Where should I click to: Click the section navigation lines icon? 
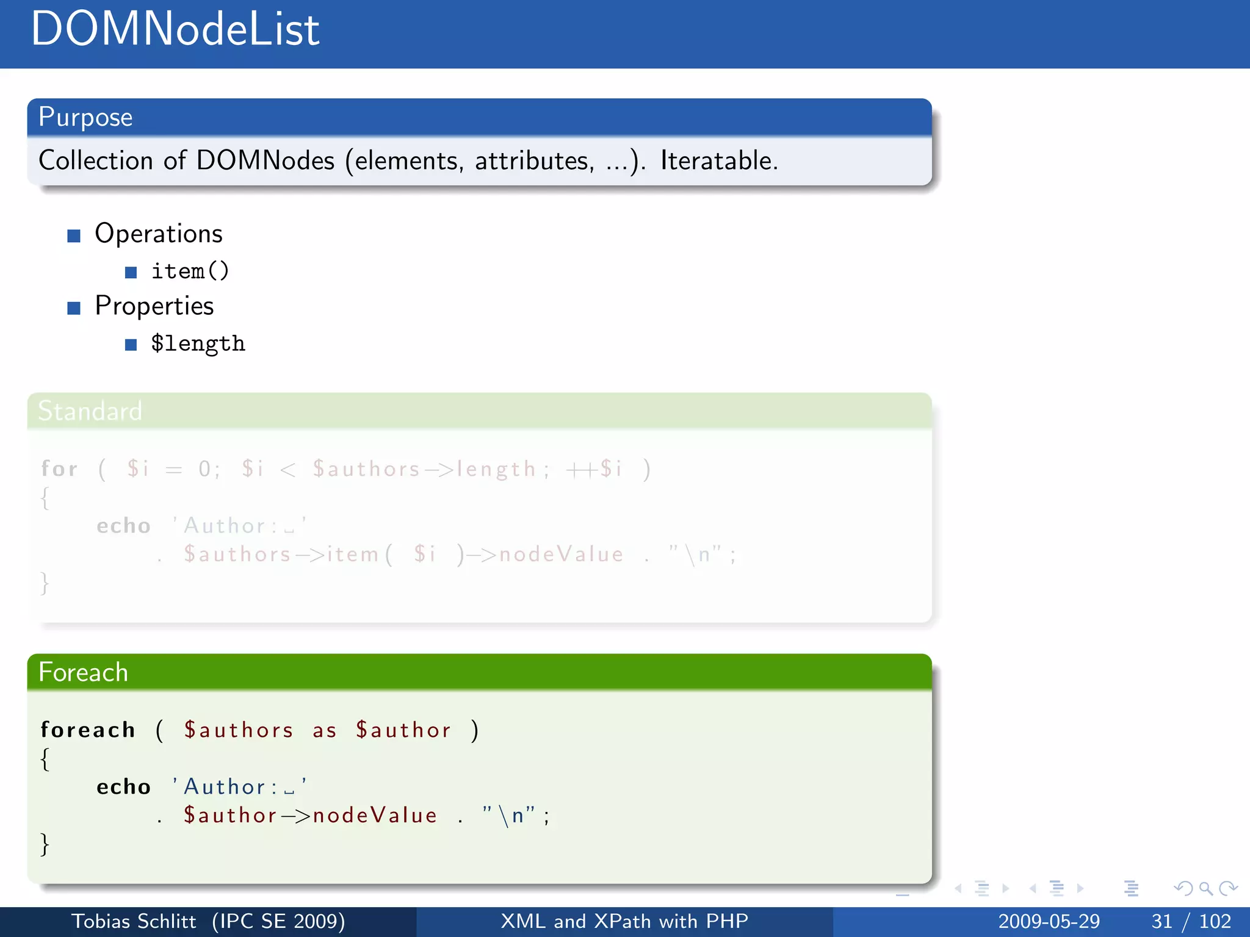(x=1057, y=889)
